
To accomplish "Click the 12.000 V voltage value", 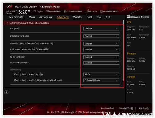I will point(131,85).
